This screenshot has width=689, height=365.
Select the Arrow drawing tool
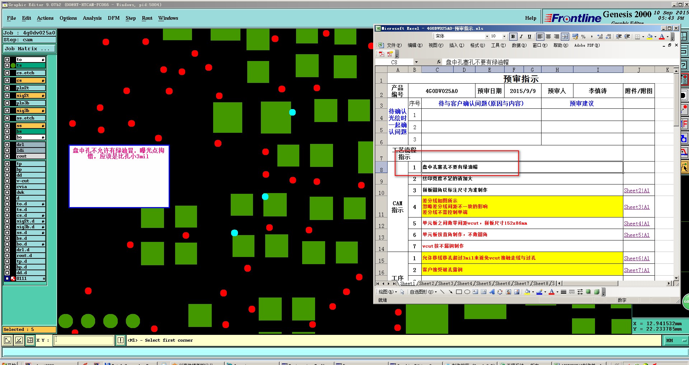(x=450, y=292)
